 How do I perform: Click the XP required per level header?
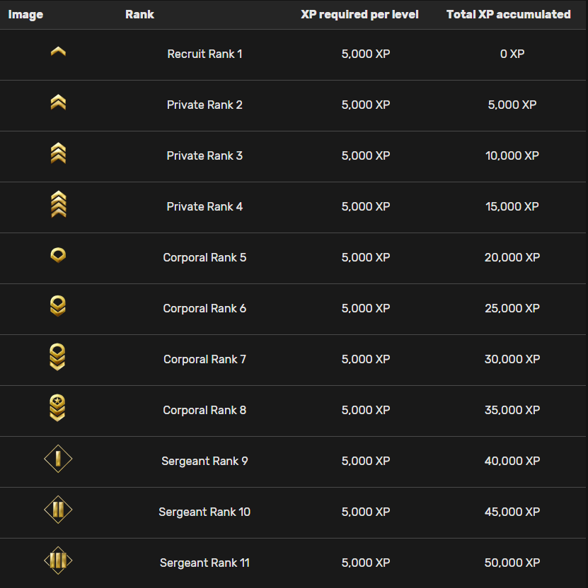click(359, 14)
